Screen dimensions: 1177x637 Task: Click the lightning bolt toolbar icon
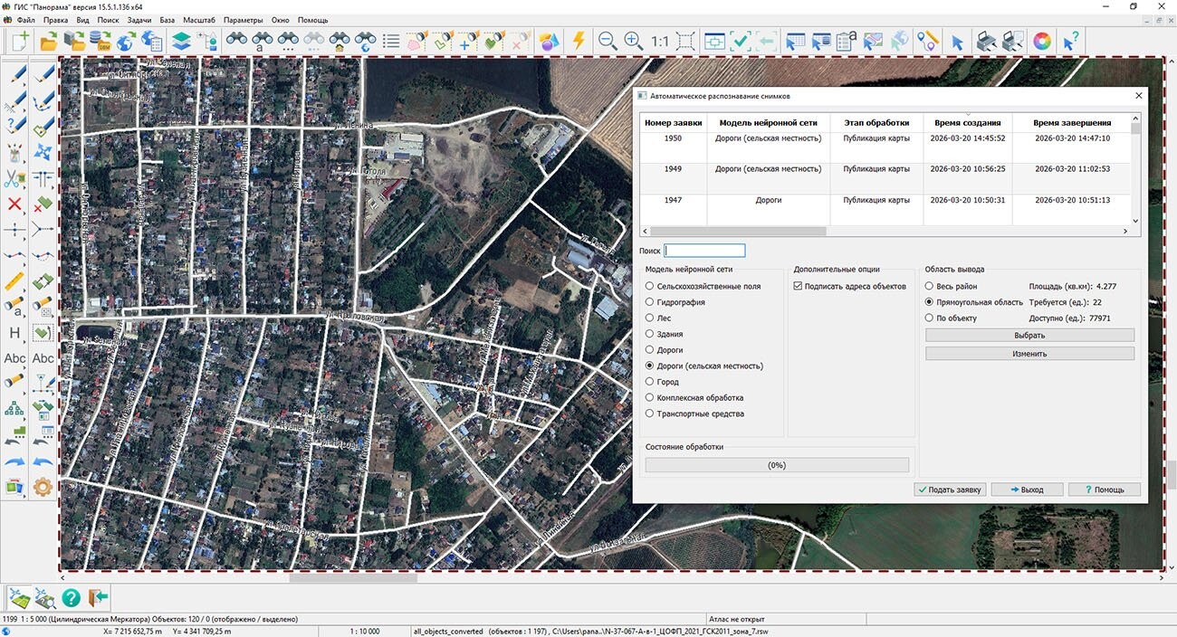click(x=579, y=41)
